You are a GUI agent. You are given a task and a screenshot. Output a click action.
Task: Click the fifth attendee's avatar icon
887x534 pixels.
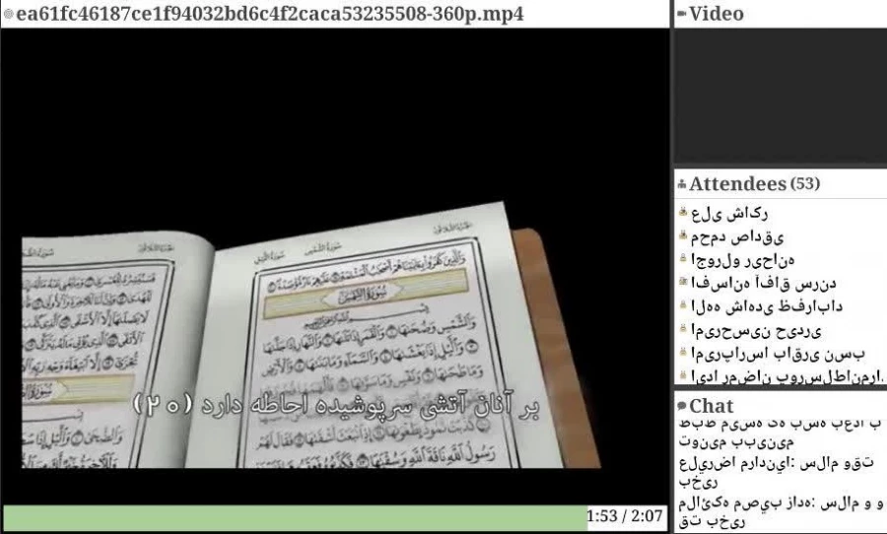(682, 305)
